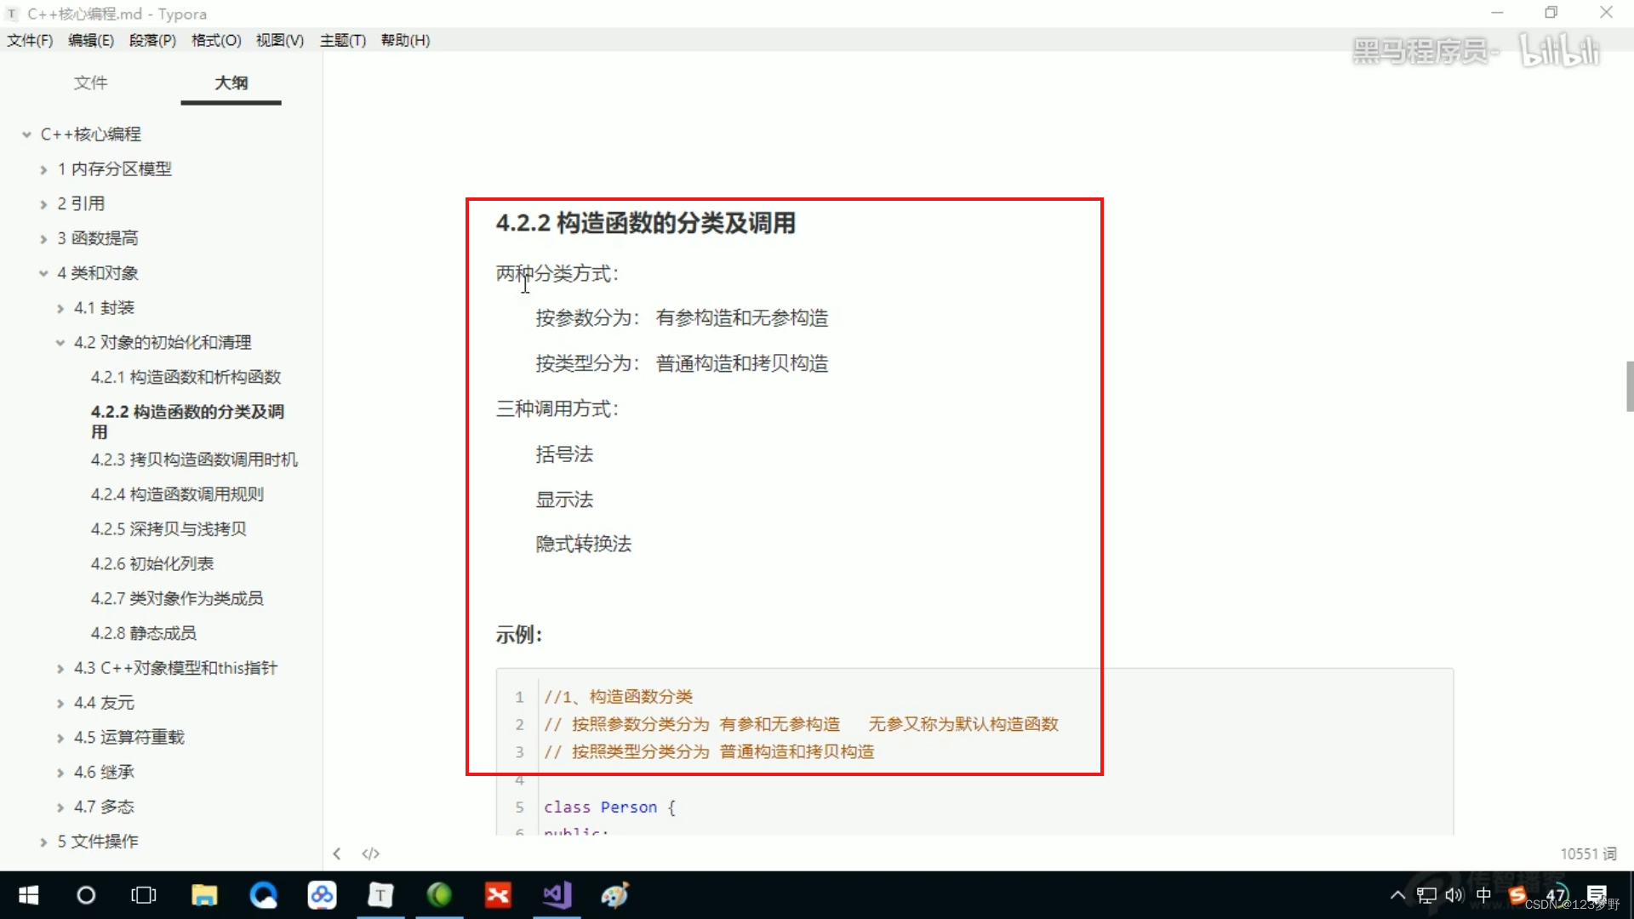Open notification center icon
The width and height of the screenshot is (1634, 919).
[x=1597, y=895]
